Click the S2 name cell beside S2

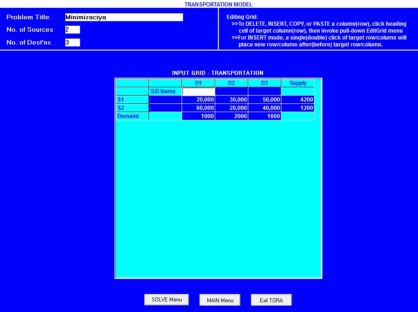pyautogui.click(x=165, y=108)
